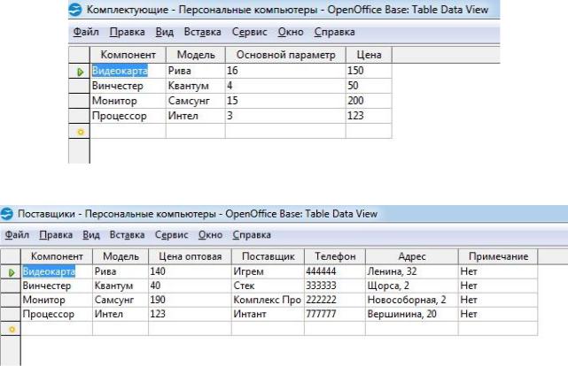Click Винчестер cell in Комплектующие table
568x366 pixels.
point(128,86)
